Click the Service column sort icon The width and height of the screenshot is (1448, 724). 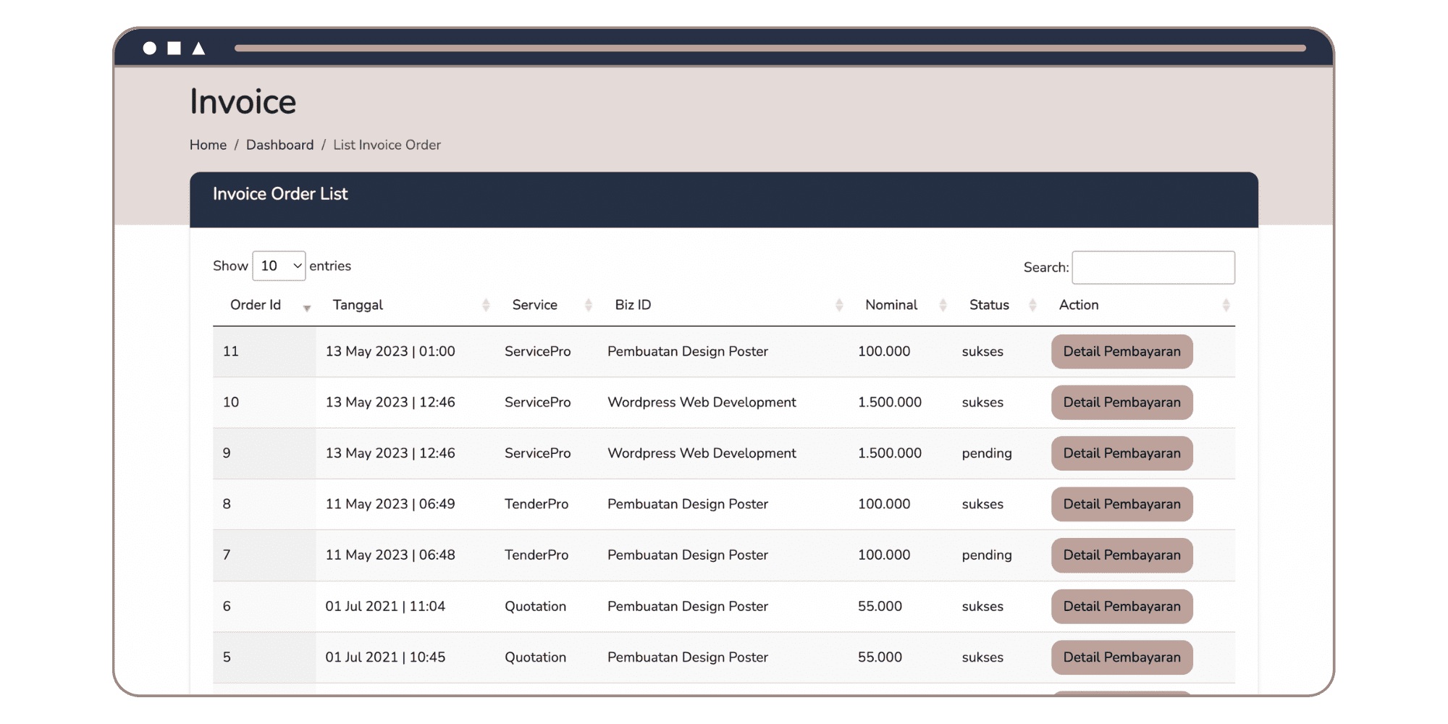(x=589, y=306)
